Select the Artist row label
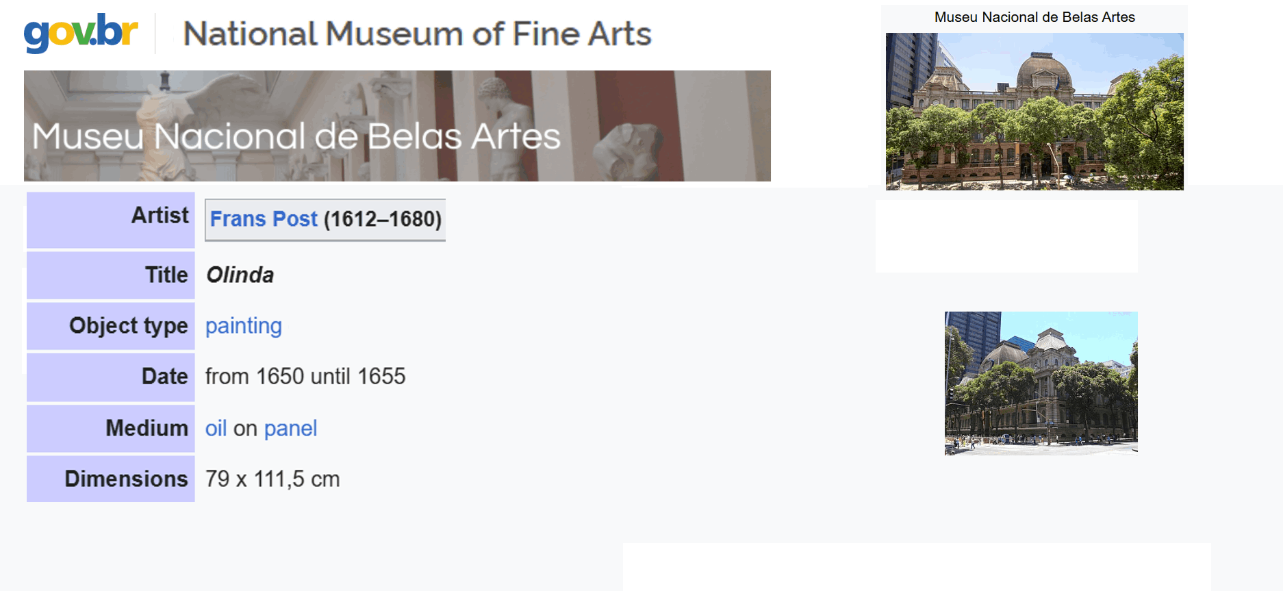This screenshot has width=1283, height=591. pos(160,216)
